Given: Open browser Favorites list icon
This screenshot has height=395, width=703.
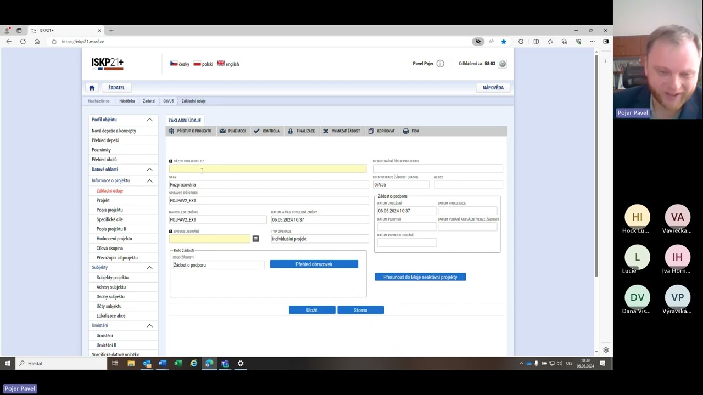Looking at the screenshot, I should [550, 42].
